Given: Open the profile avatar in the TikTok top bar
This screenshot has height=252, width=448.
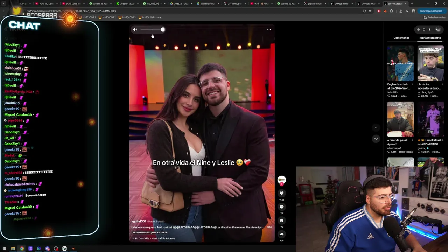Looking at the screenshot, I should tap(438, 30).
